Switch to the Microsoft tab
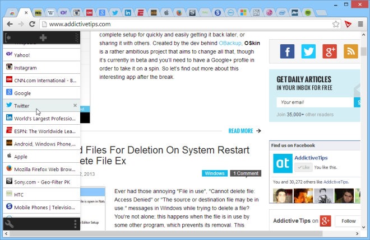The height and width of the screenshot is (240, 370). 243,13
